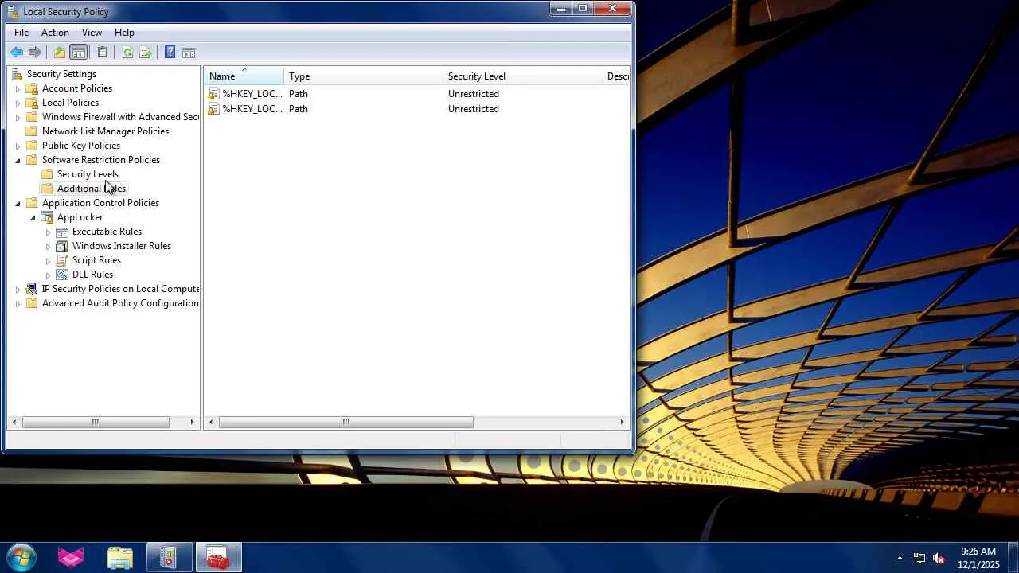Image resolution: width=1019 pixels, height=573 pixels.
Task: Click the Export List toolbar icon
Action: tap(146, 53)
